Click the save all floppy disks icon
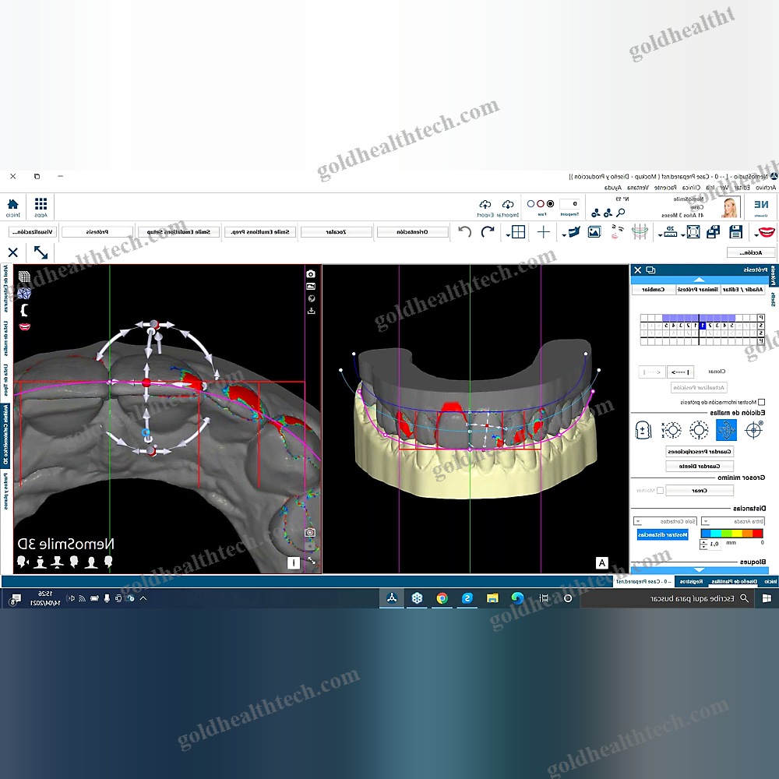 (714, 232)
